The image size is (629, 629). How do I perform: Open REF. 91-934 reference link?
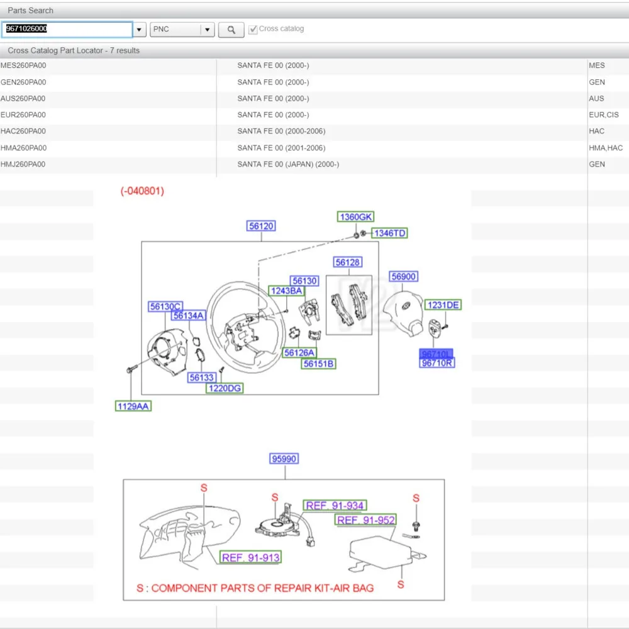(334, 506)
